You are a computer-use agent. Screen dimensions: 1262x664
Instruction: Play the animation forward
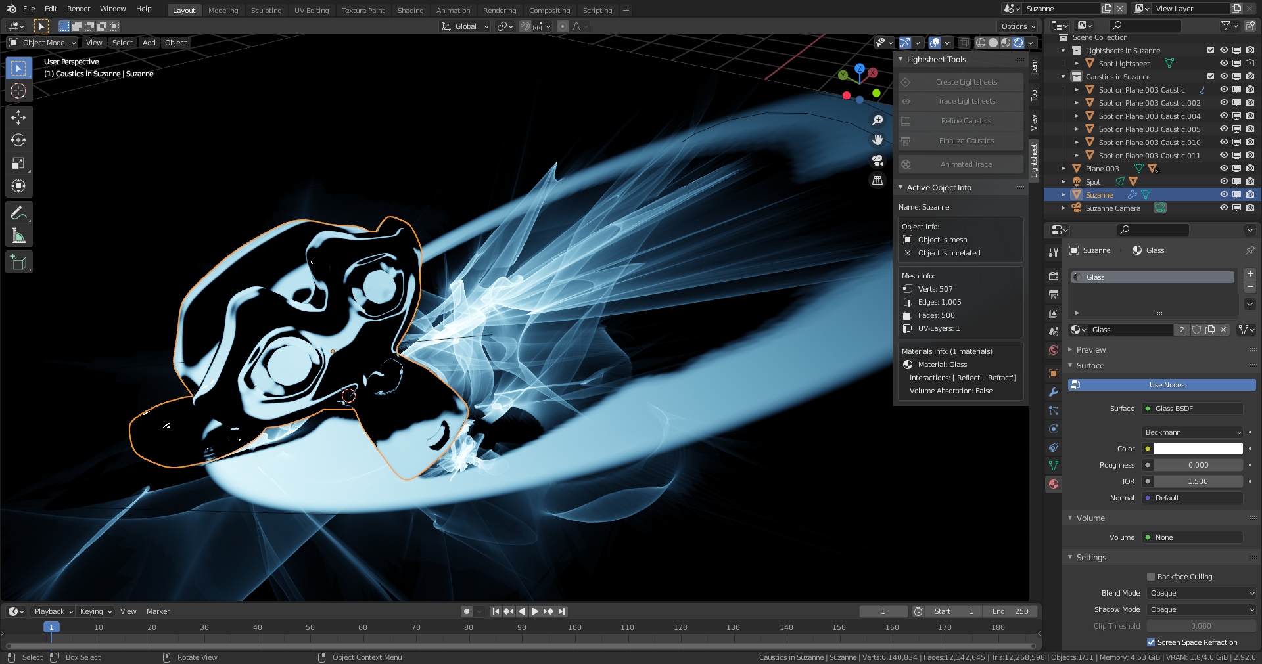pyautogui.click(x=535, y=611)
